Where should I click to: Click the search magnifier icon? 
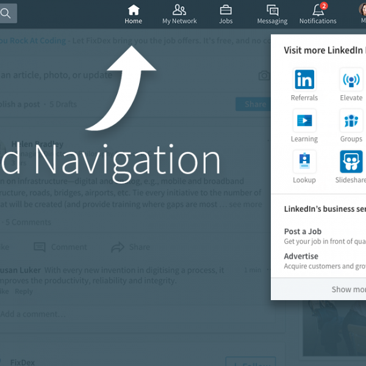5,13
